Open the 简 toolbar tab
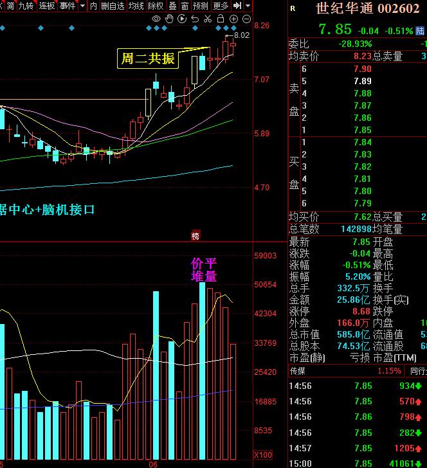The width and height of the screenshot is (427, 468). (10, 5)
